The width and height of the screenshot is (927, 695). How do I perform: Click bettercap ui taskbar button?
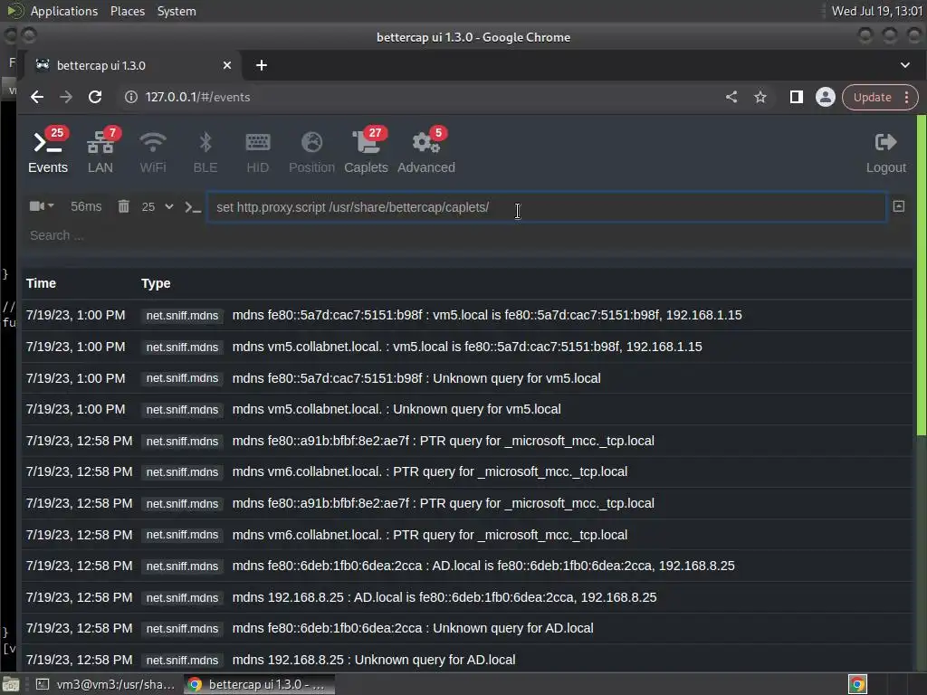click(260, 684)
